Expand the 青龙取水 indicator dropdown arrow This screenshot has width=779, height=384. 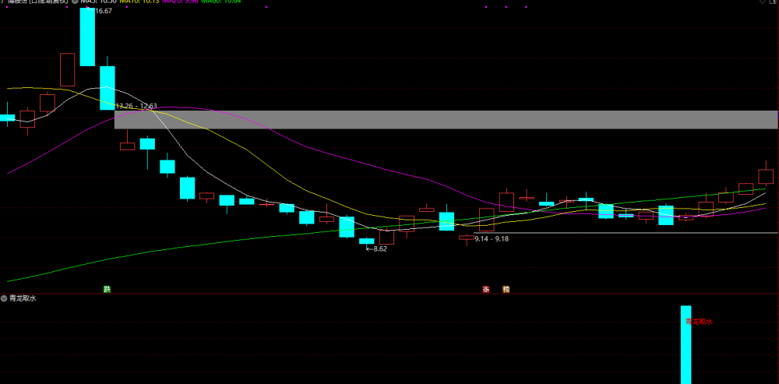[5, 298]
